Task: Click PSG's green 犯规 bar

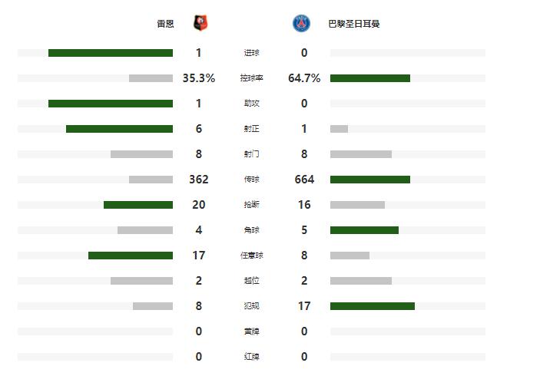Action: tap(372, 306)
